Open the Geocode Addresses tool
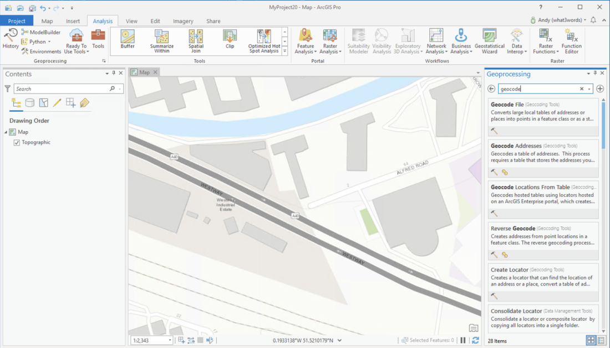 pos(543,158)
